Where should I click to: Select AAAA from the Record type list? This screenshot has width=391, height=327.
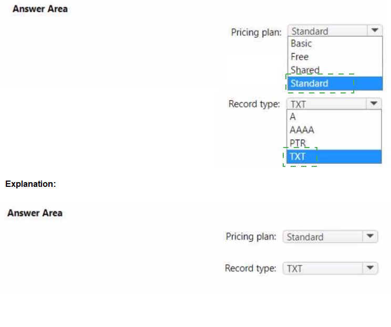click(302, 130)
